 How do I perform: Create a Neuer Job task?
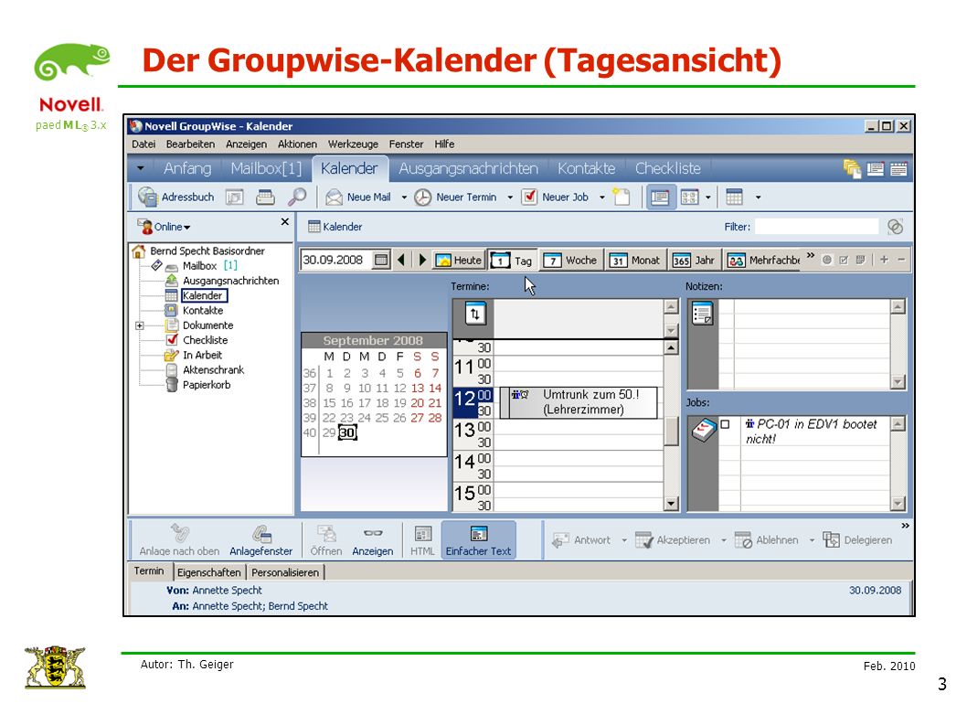tap(555, 197)
